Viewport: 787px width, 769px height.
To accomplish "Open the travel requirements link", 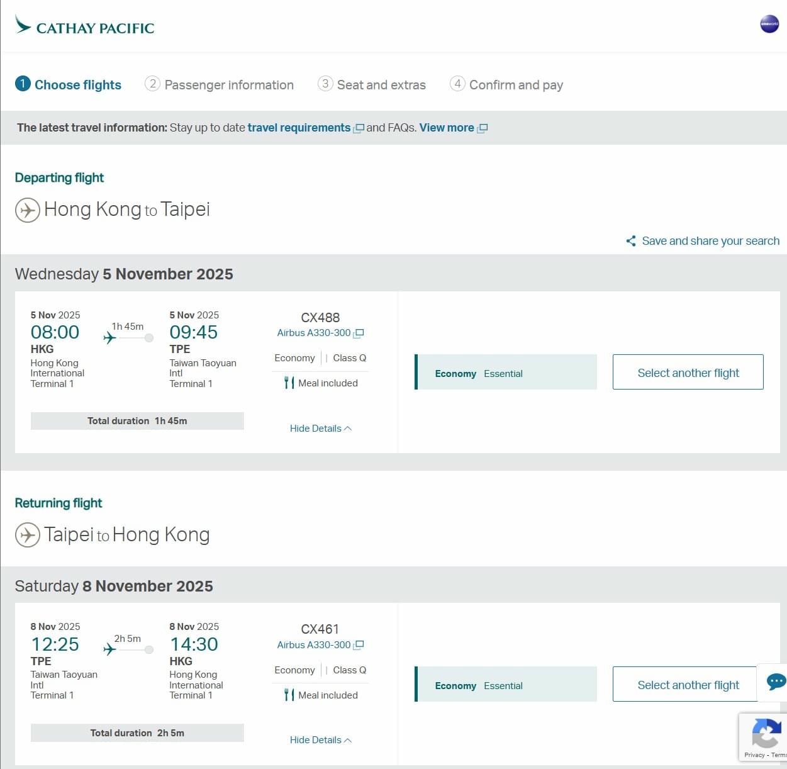I will tap(299, 128).
